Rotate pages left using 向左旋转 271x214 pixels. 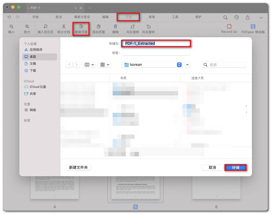point(133,28)
